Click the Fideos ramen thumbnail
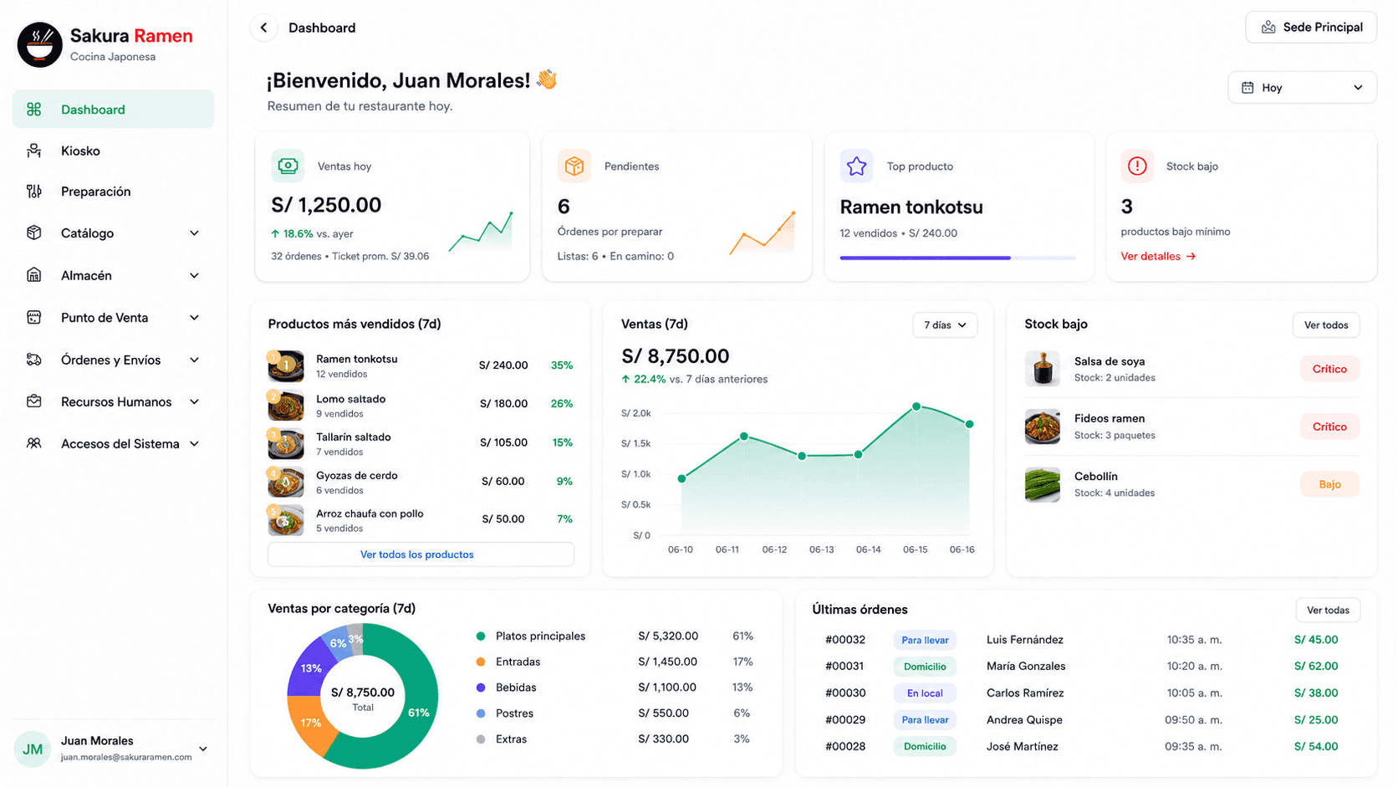Viewport: 1398px width, 787px height. 1043,427
